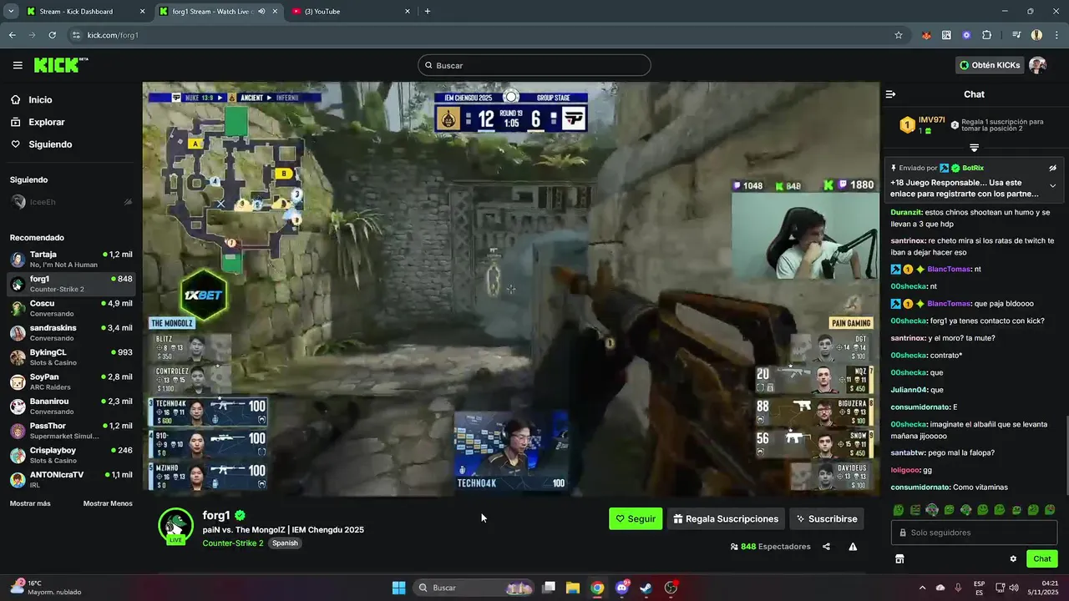This screenshot has width=1069, height=601.
Task: Pick the last emote in emote bar
Action: pos(1050,510)
